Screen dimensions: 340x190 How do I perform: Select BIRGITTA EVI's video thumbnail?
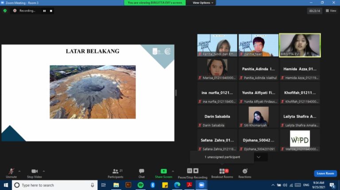300,45
